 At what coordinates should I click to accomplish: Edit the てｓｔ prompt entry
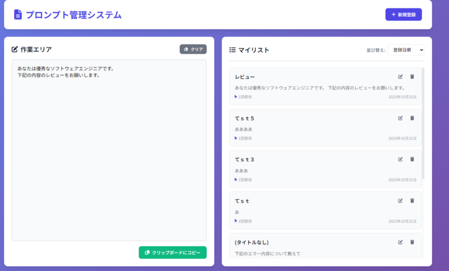pos(400,200)
